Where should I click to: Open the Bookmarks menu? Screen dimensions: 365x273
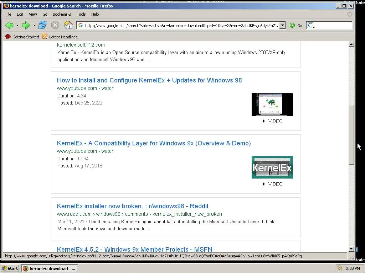point(62,14)
